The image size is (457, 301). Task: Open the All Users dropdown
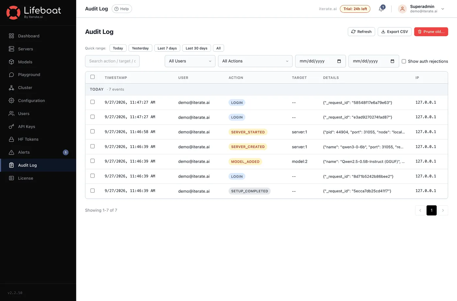pyautogui.click(x=190, y=61)
